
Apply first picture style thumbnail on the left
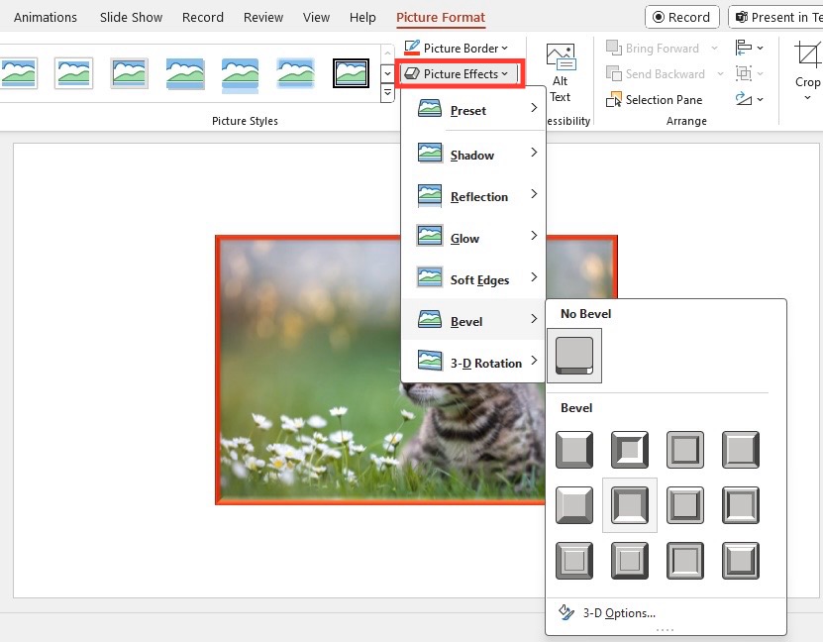[x=19, y=73]
